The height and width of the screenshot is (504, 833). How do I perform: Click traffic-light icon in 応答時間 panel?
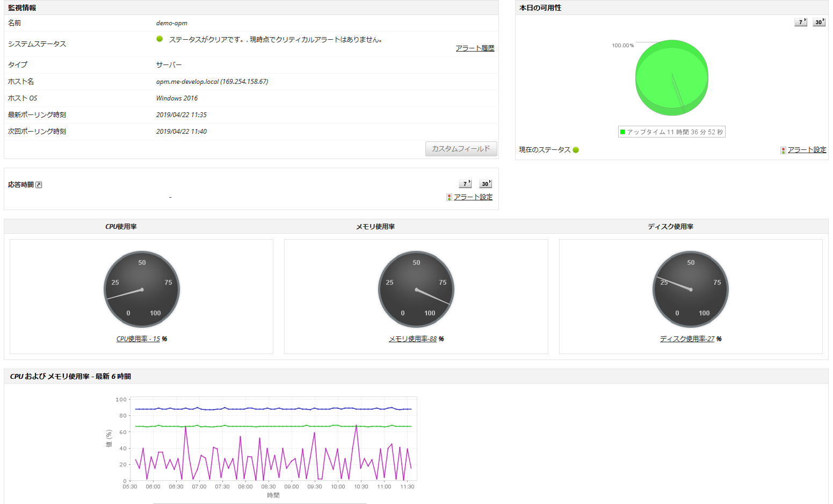449,197
